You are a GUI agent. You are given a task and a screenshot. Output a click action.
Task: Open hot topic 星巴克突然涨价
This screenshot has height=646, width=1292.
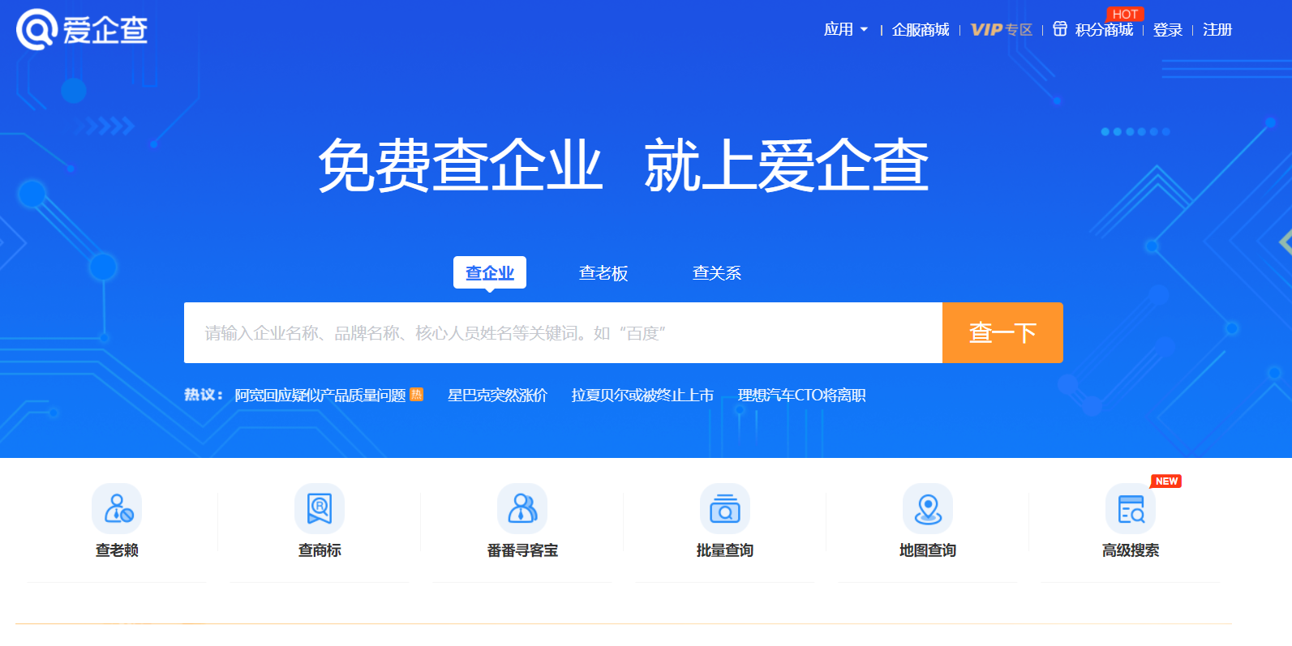point(497,396)
